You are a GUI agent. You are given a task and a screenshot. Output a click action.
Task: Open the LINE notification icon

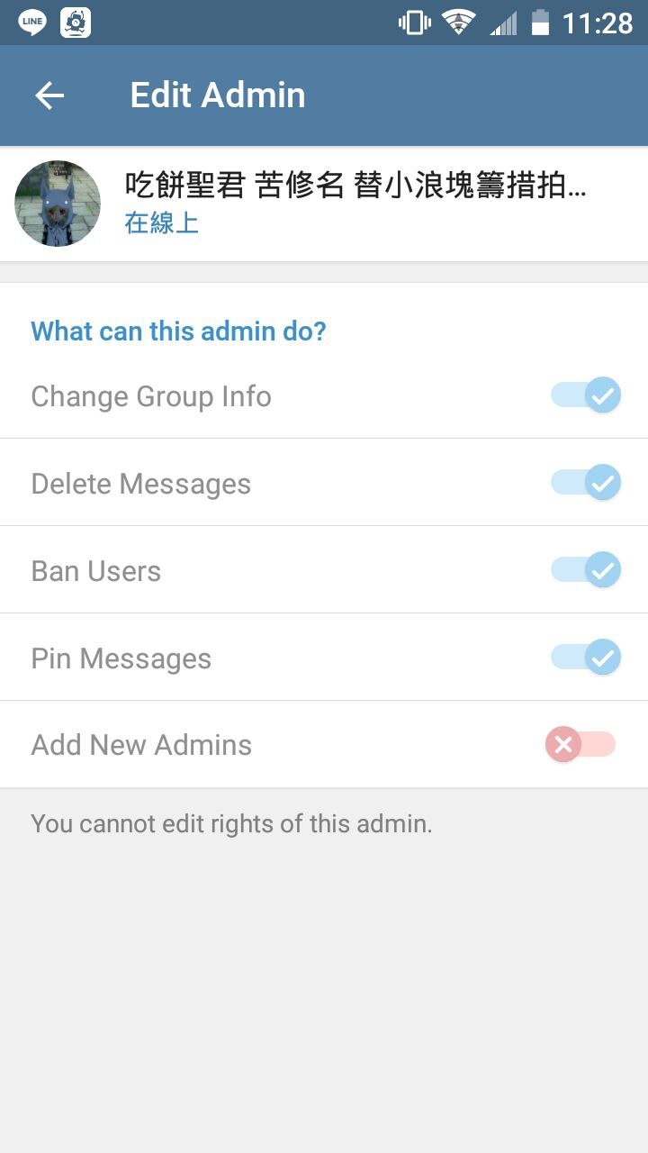(32, 23)
